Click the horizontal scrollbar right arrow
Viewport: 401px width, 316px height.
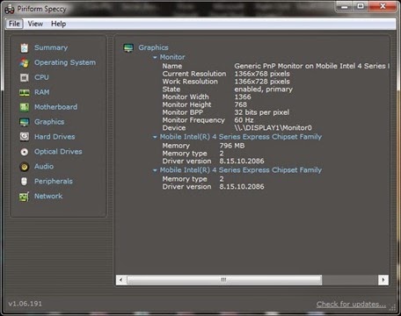[383, 280]
